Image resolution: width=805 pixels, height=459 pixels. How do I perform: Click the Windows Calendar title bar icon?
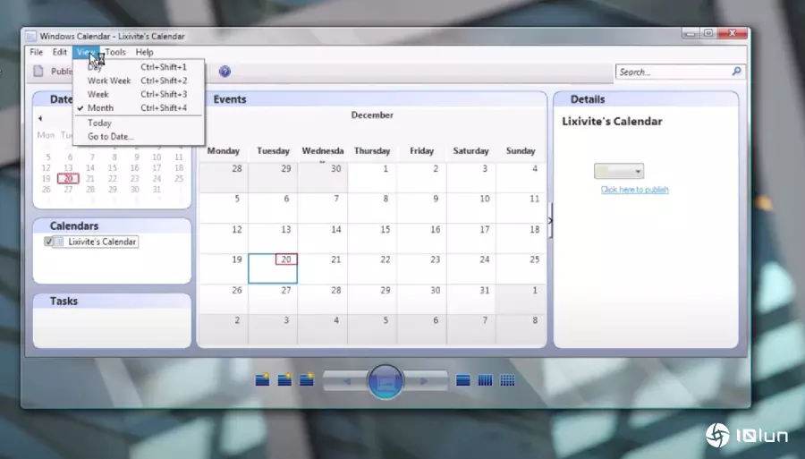[x=30, y=36]
